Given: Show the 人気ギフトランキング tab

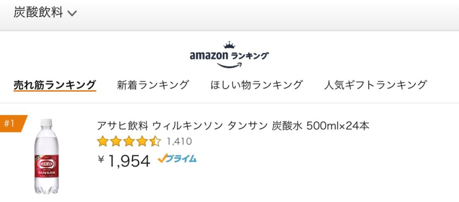Looking at the screenshot, I should (x=375, y=84).
